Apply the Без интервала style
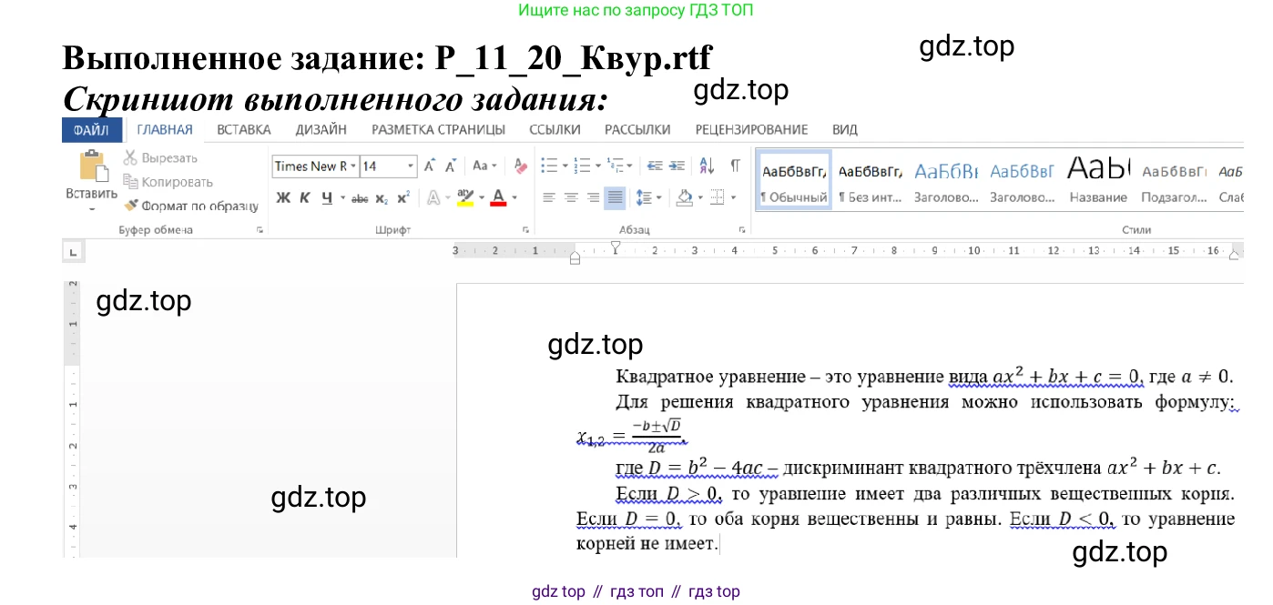The image size is (1273, 605). (x=870, y=180)
